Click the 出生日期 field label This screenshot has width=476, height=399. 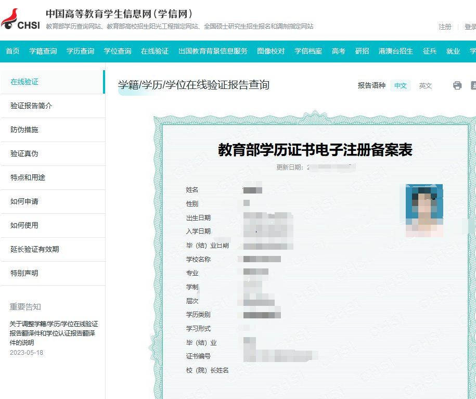pos(198,218)
